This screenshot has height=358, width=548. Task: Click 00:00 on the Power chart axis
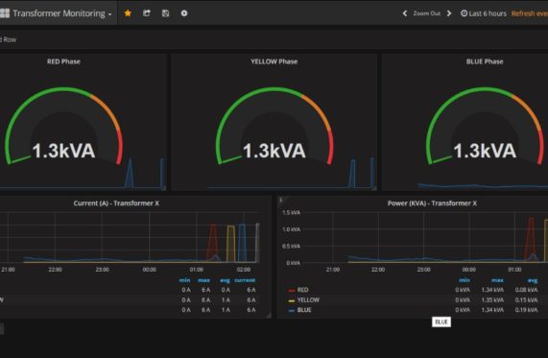click(x=469, y=270)
